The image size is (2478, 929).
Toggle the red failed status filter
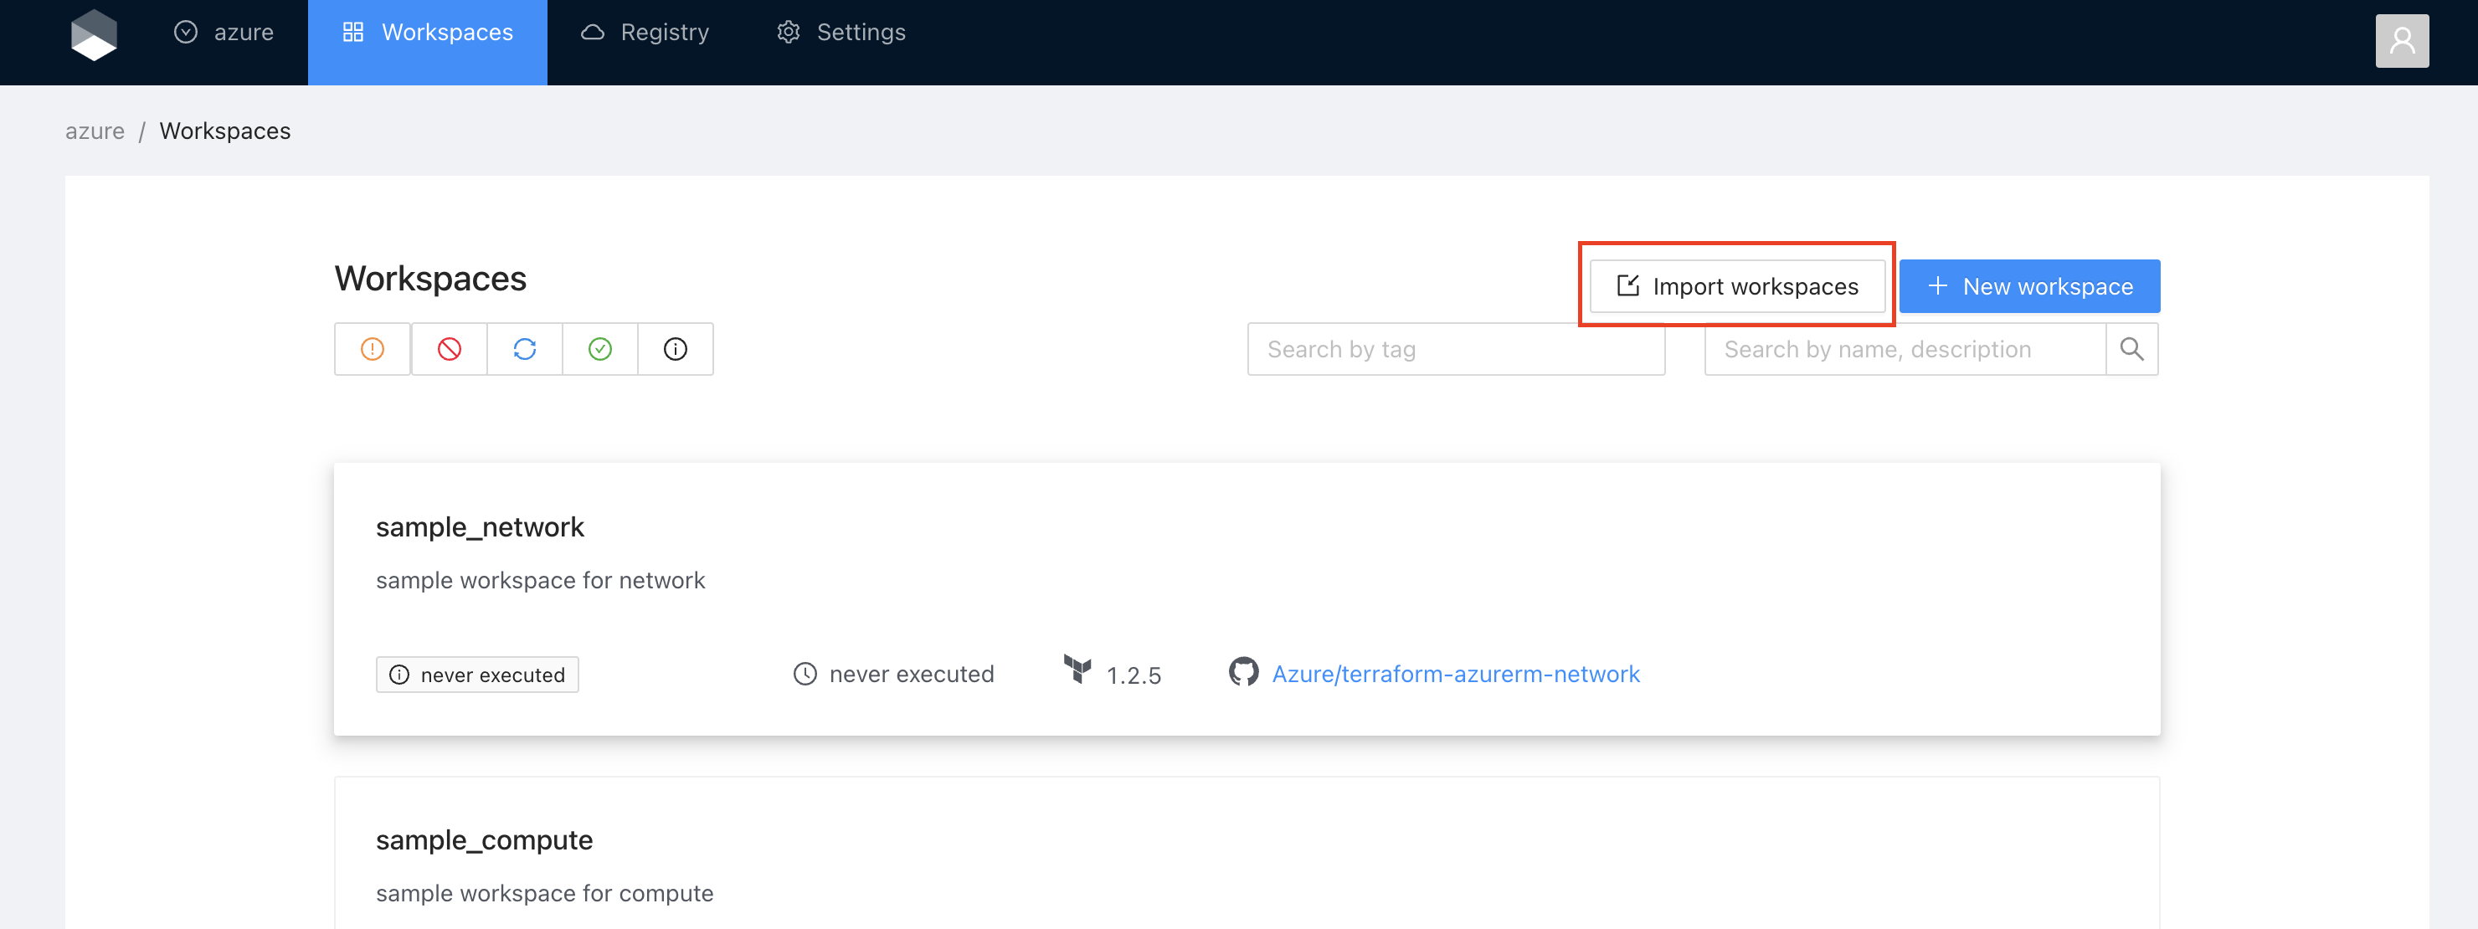450,349
